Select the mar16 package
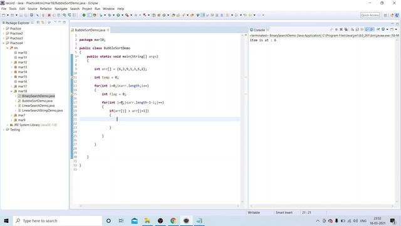 click(23, 82)
